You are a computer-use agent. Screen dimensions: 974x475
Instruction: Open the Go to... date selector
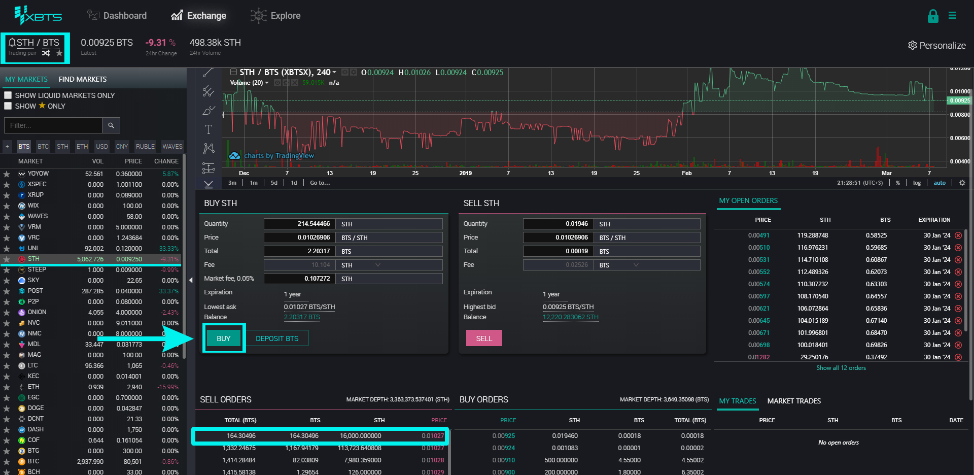click(x=320, y=183)
